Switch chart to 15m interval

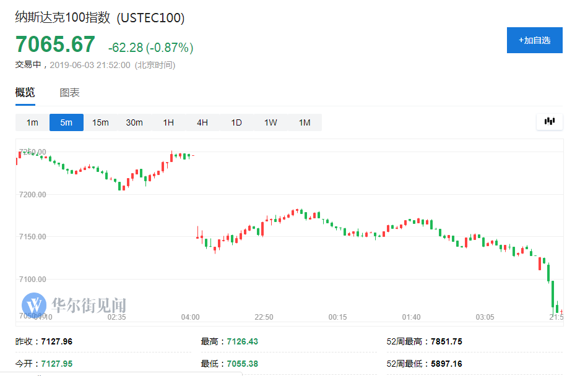100,122
